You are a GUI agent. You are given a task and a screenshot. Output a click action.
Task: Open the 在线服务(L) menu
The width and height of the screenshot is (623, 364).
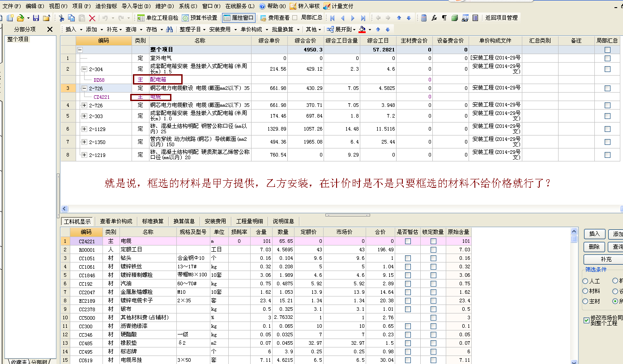pos(239,6)
